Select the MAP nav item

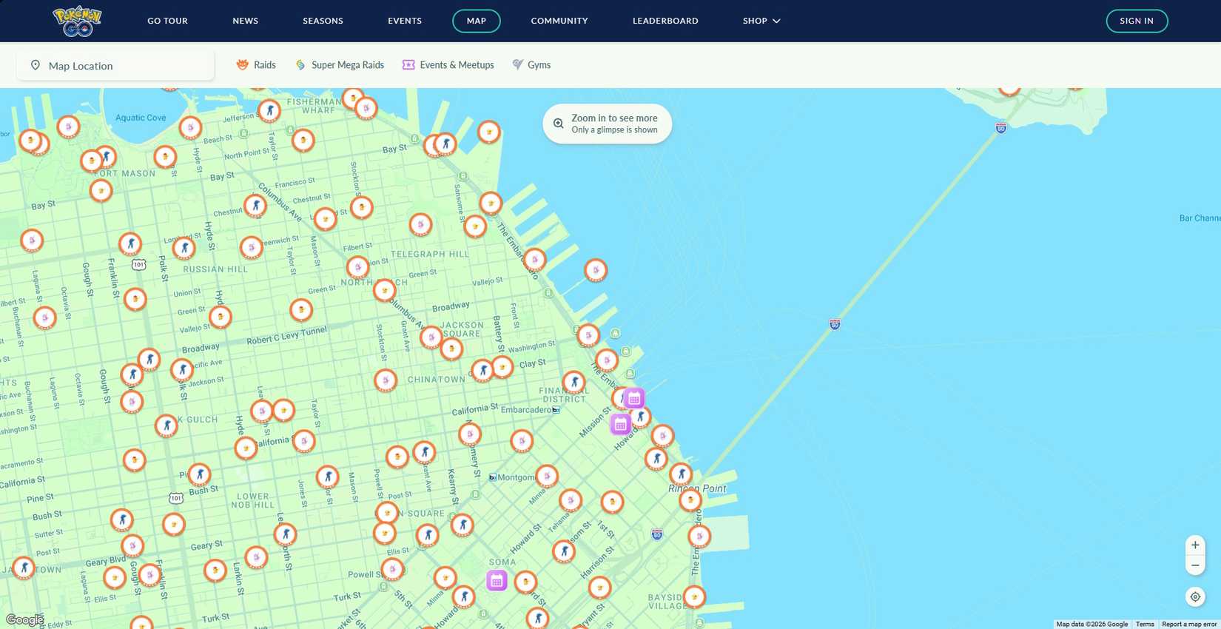[x=477, y=21]
